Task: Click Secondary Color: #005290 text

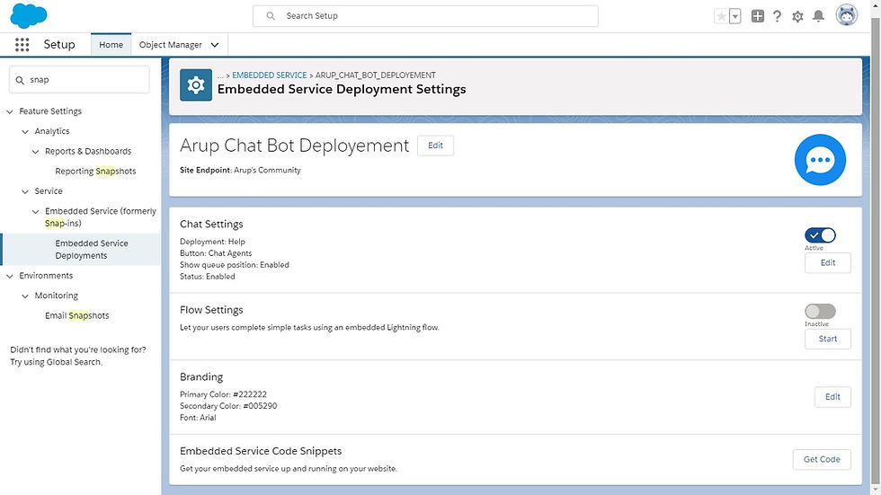Action: pos(228,406)
